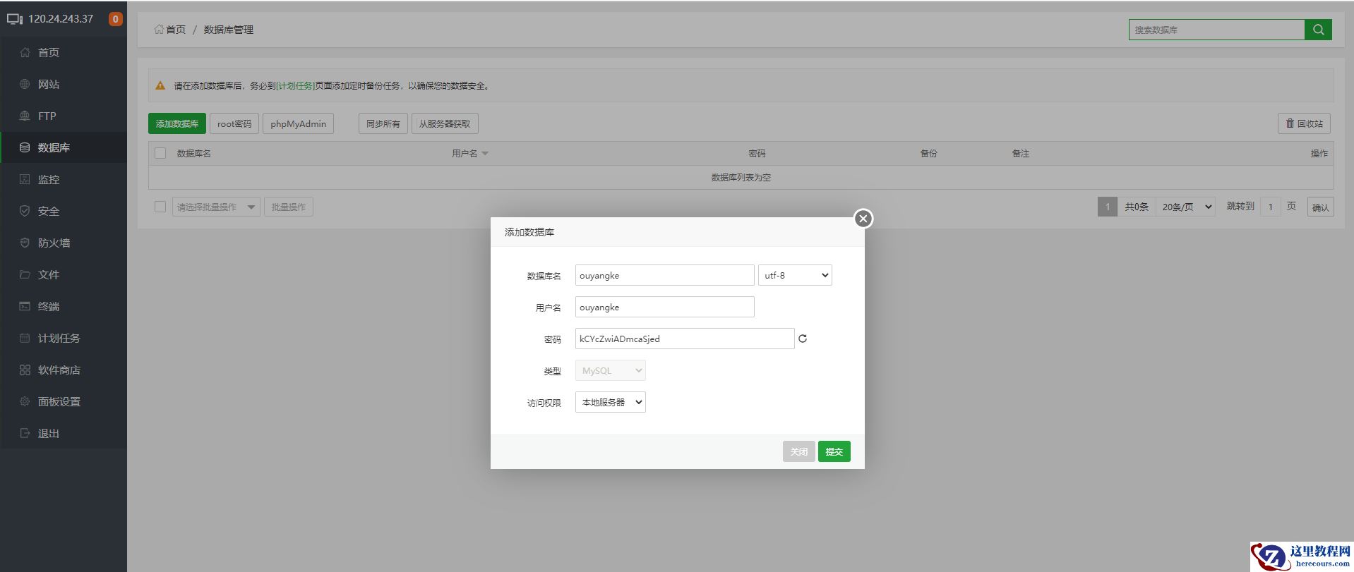Click the 密码 column header
Viewport: 1354px width, 572px height.
[x=757, y=153]
